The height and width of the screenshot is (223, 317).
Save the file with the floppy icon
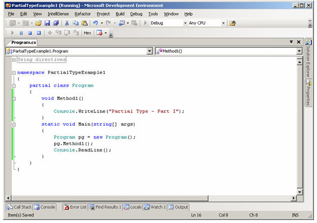click(47, 23)
